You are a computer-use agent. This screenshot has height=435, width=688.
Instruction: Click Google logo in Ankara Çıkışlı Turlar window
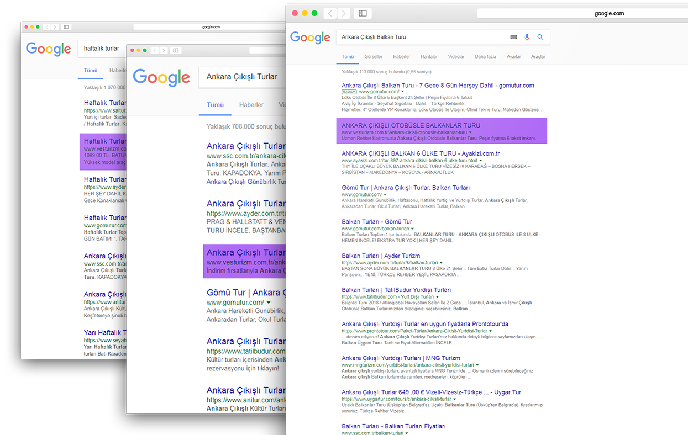161,77
